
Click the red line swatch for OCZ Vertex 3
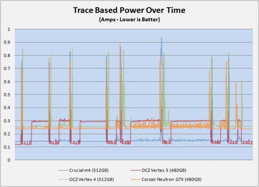click(136, 170)
